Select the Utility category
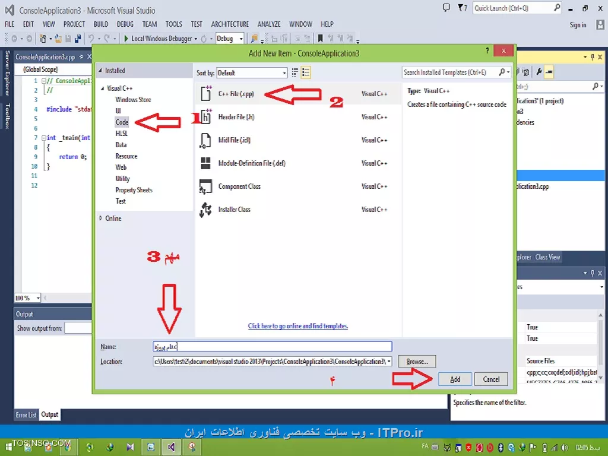 122,179
